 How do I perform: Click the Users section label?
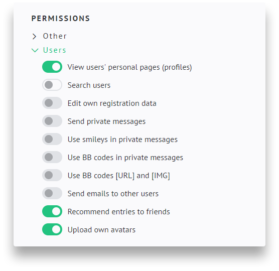[55, 50]
